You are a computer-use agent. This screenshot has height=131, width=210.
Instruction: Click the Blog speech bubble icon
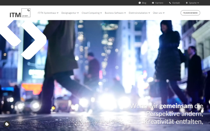[x=140, y=3]
